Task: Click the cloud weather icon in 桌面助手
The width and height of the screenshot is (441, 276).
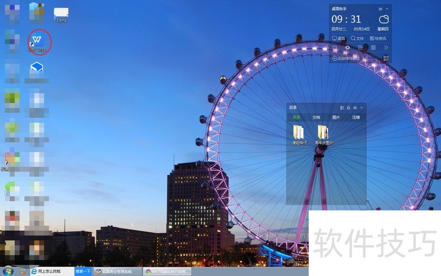Action: pyautogui.click(x=384, y=19)
